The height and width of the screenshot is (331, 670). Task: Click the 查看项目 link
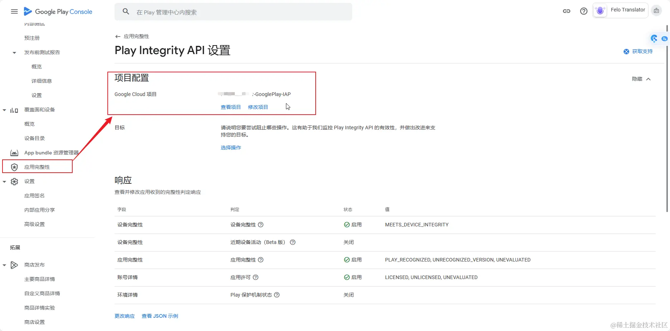230,107
